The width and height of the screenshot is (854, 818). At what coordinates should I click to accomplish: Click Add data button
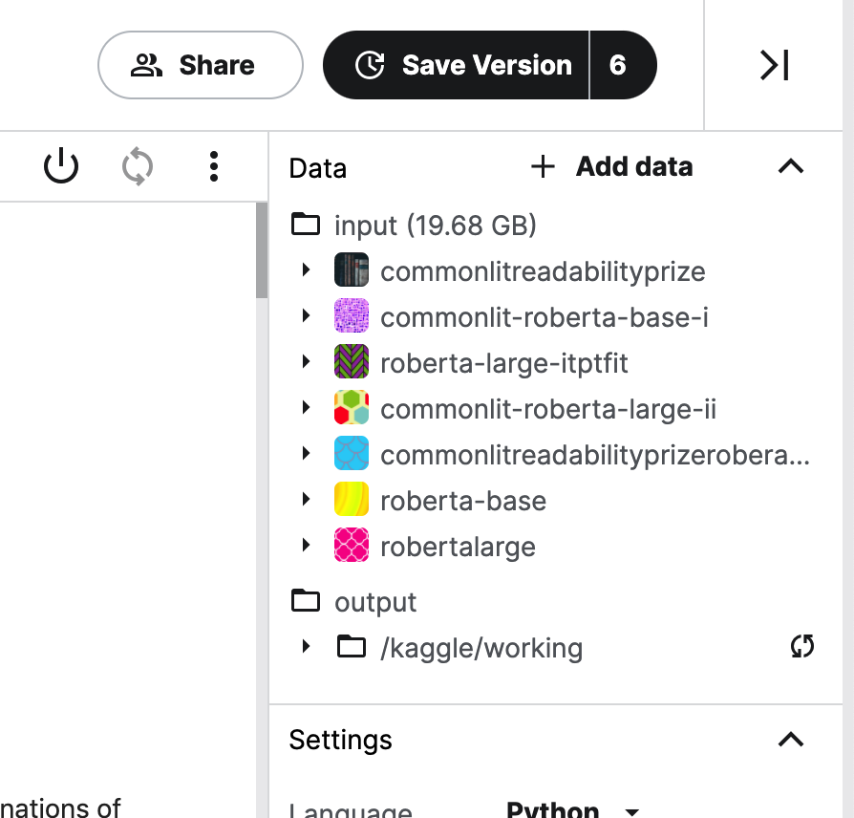(x=611, y=167)
